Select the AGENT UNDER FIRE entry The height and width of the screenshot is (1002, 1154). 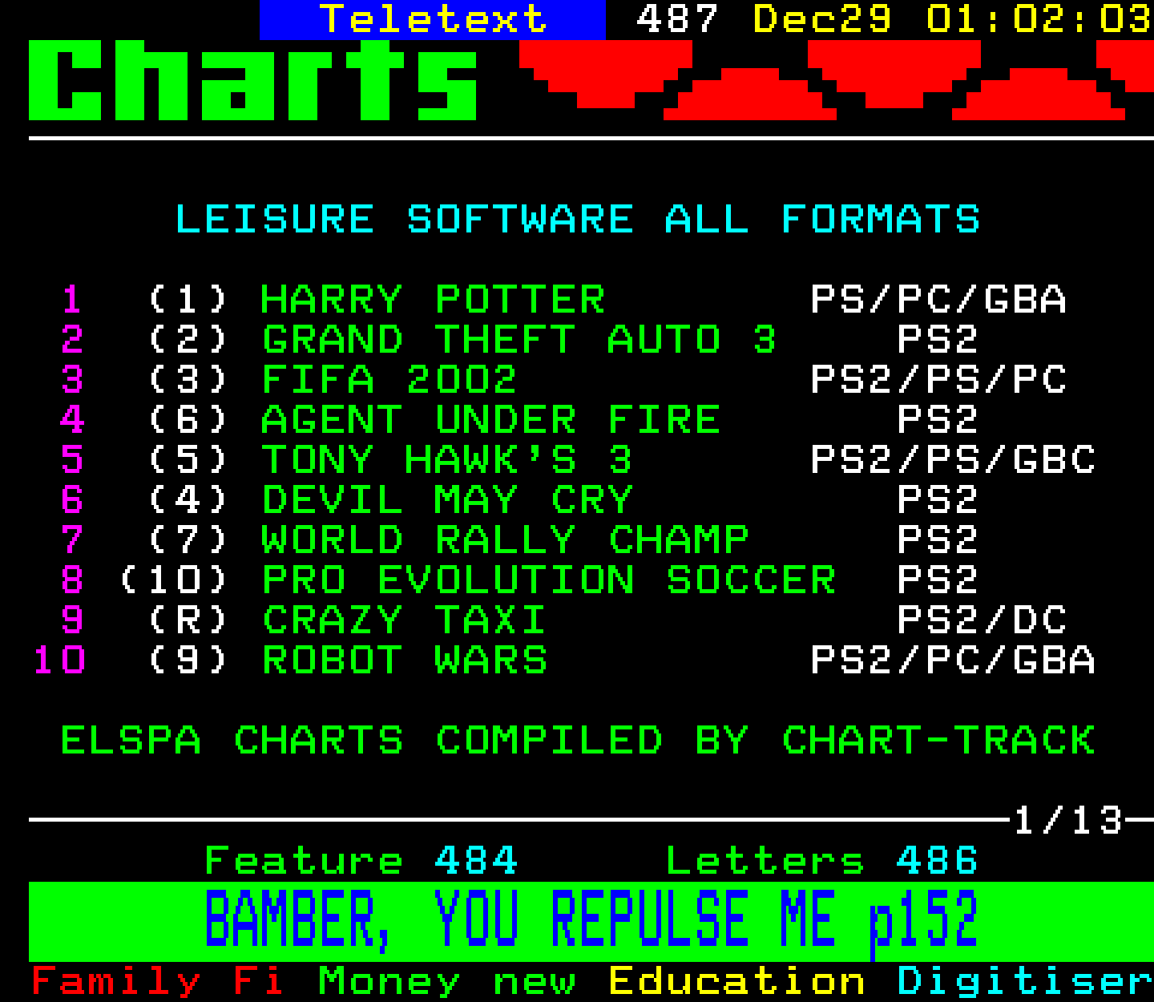(490, 420)
